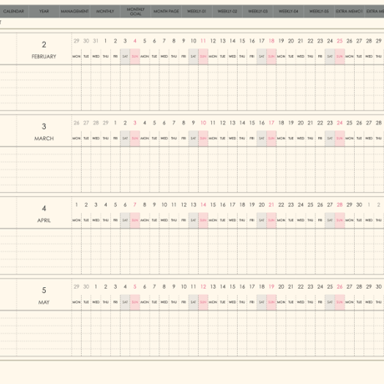The width and height of the screenshot is (384, 384).
Task: Click the May 12 date number
Action: (203, 286)
